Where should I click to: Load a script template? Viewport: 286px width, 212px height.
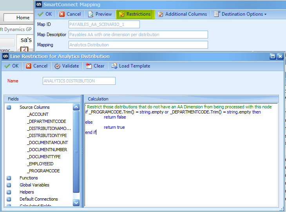[x=131, y=66]
